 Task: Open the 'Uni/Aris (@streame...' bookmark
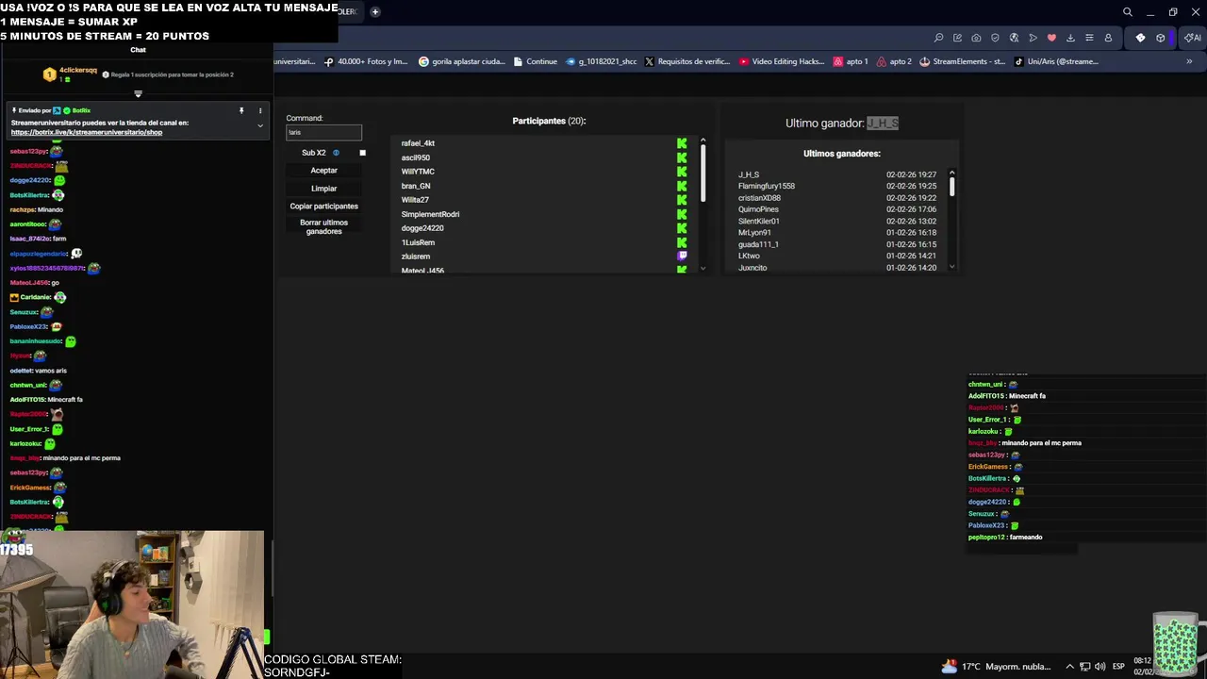[1056, 61]
